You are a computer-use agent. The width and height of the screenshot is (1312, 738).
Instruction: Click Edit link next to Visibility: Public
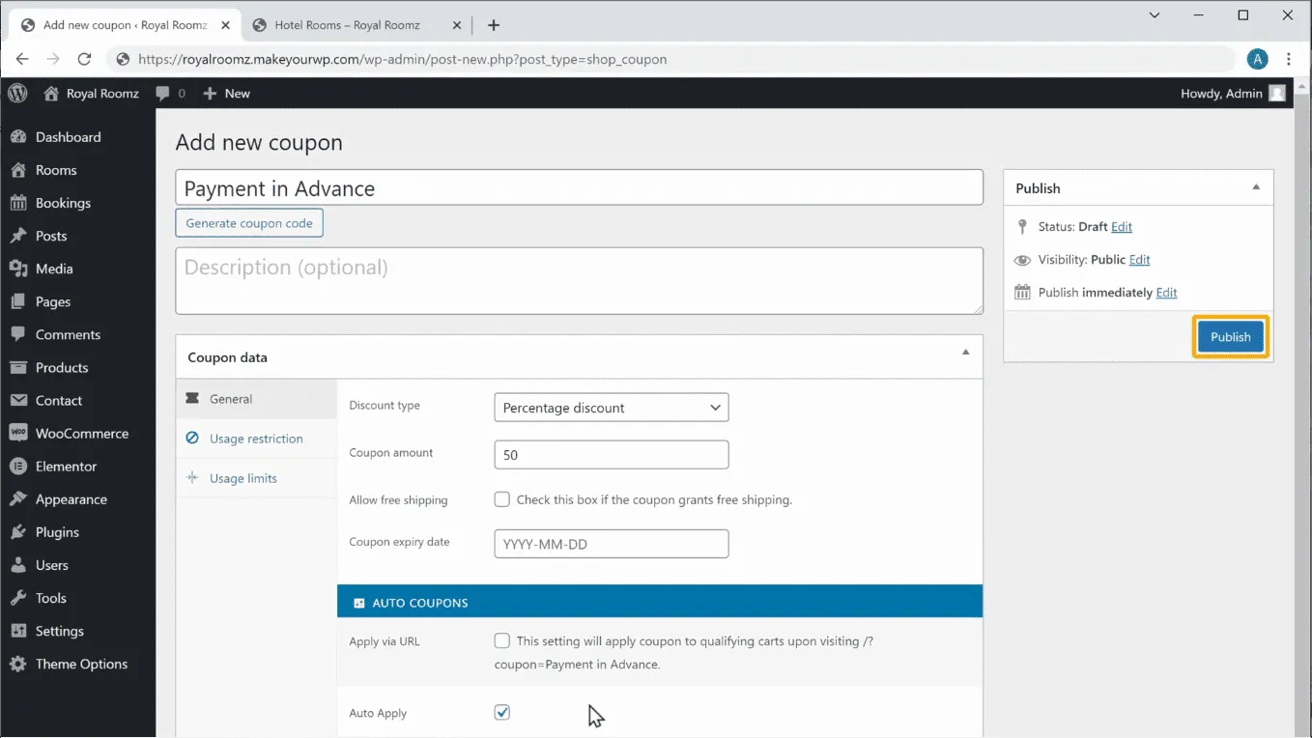(1139, 260)
